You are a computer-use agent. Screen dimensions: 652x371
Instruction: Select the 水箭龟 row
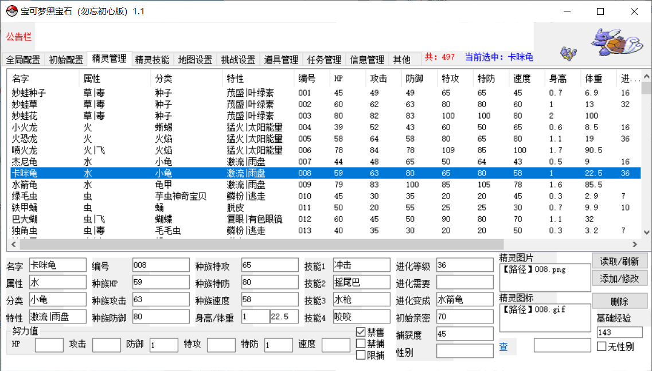click(x=325, y=184)
